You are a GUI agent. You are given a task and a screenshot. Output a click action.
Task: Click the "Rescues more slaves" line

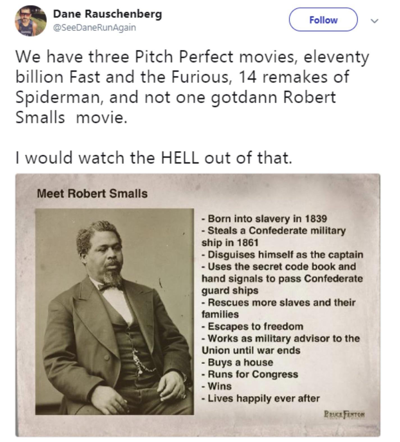point(278,308)
